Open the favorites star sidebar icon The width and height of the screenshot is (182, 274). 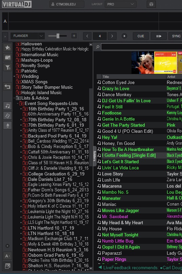point(7,47)
